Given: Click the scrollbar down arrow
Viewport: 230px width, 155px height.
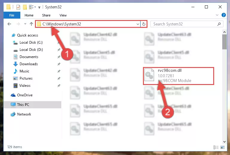Looking at the screenshot, I should (224, 142).
